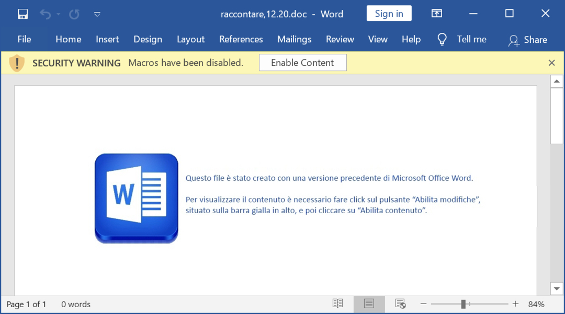Click the 'situato sulla barra gialla' line
Screen dimensions: 565x314
306,211
